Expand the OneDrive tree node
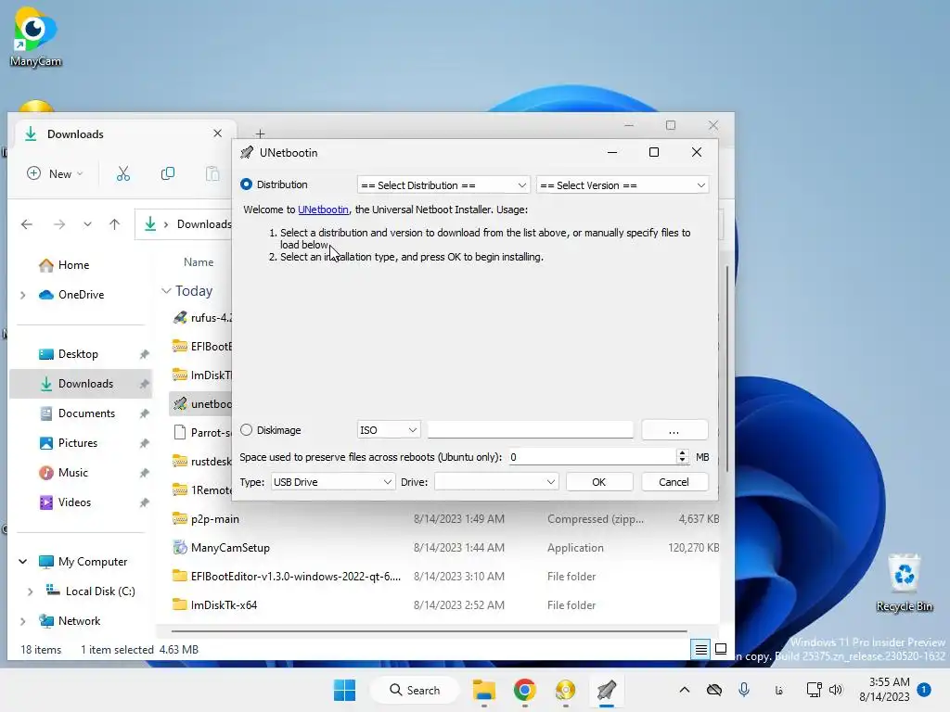 [23, 295]
